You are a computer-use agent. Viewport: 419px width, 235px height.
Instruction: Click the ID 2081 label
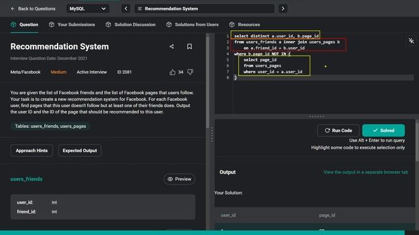point(124,72)
